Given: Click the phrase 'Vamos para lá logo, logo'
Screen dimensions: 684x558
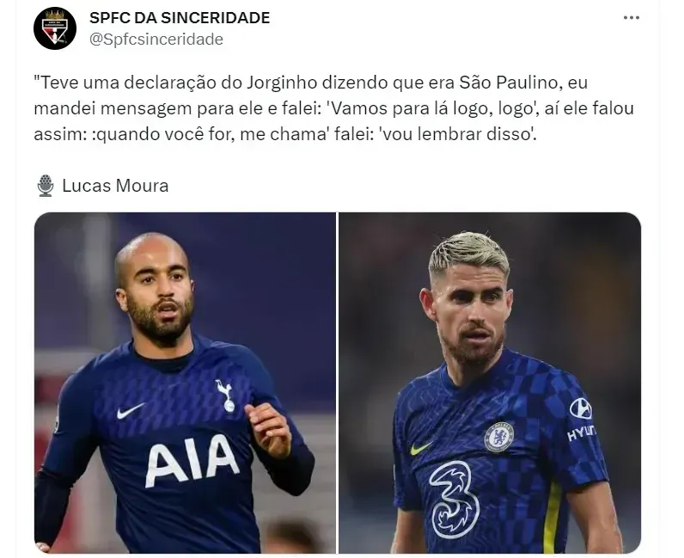Looking at the screenshot, I should tap(432, 108).
